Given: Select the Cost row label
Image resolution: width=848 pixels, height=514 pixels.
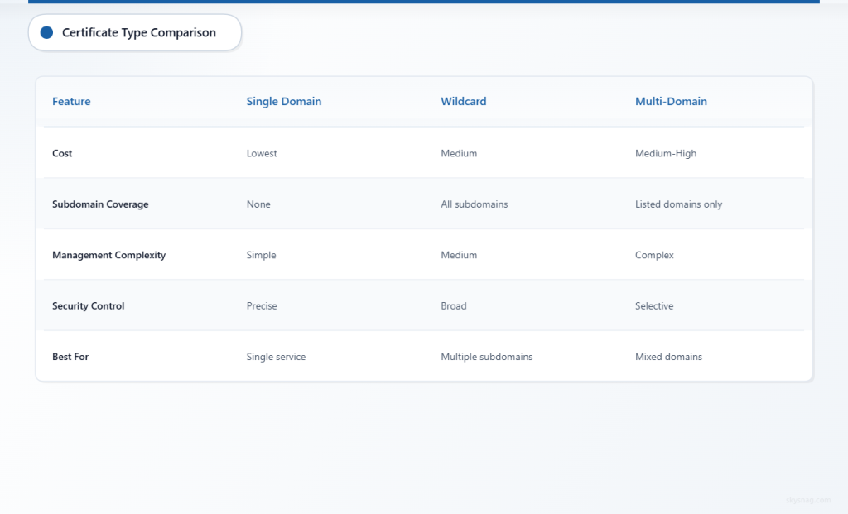Looking at the screenshot, I should 62,153.
